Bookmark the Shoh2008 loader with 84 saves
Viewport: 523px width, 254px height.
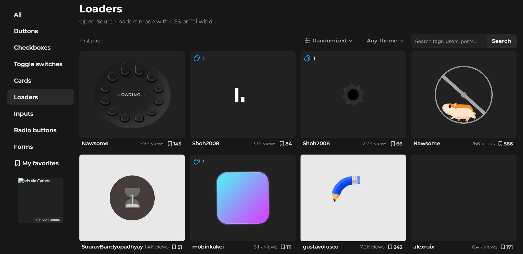pos(281,144)
